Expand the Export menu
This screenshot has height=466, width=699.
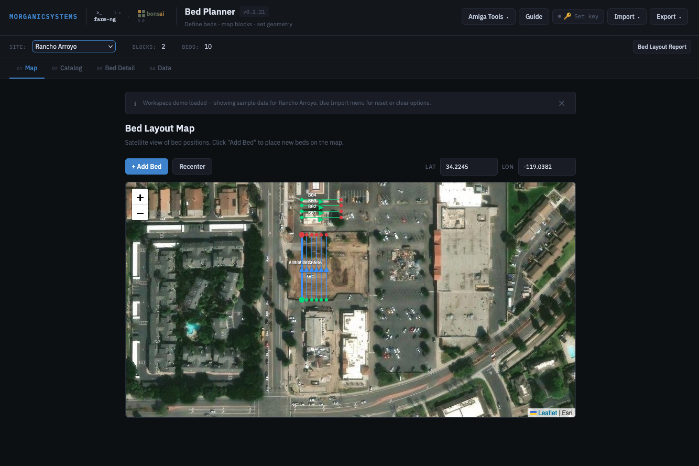[669, 16]
